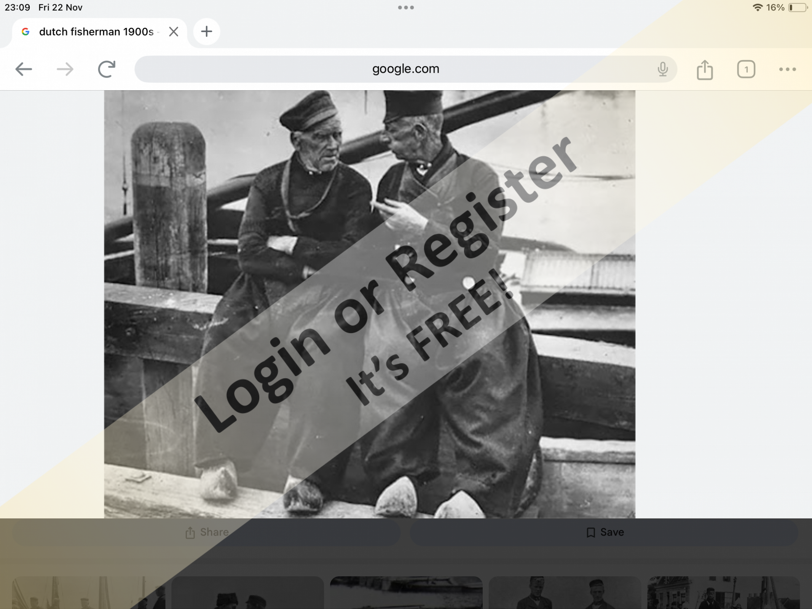Open the fifth related image thumbnail

(723, 593)
